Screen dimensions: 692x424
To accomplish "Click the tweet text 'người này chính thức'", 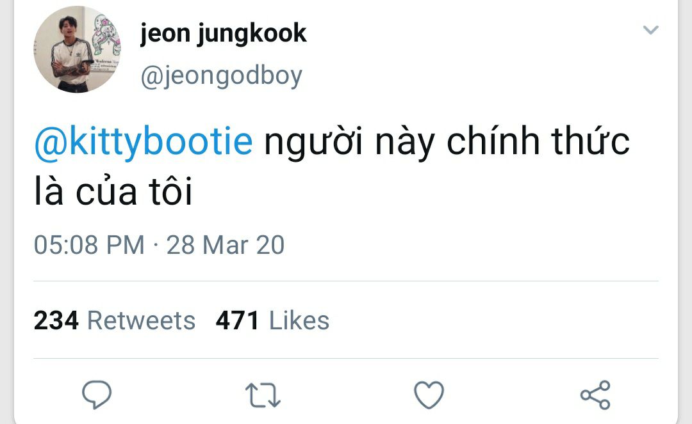I will point(447,142).
